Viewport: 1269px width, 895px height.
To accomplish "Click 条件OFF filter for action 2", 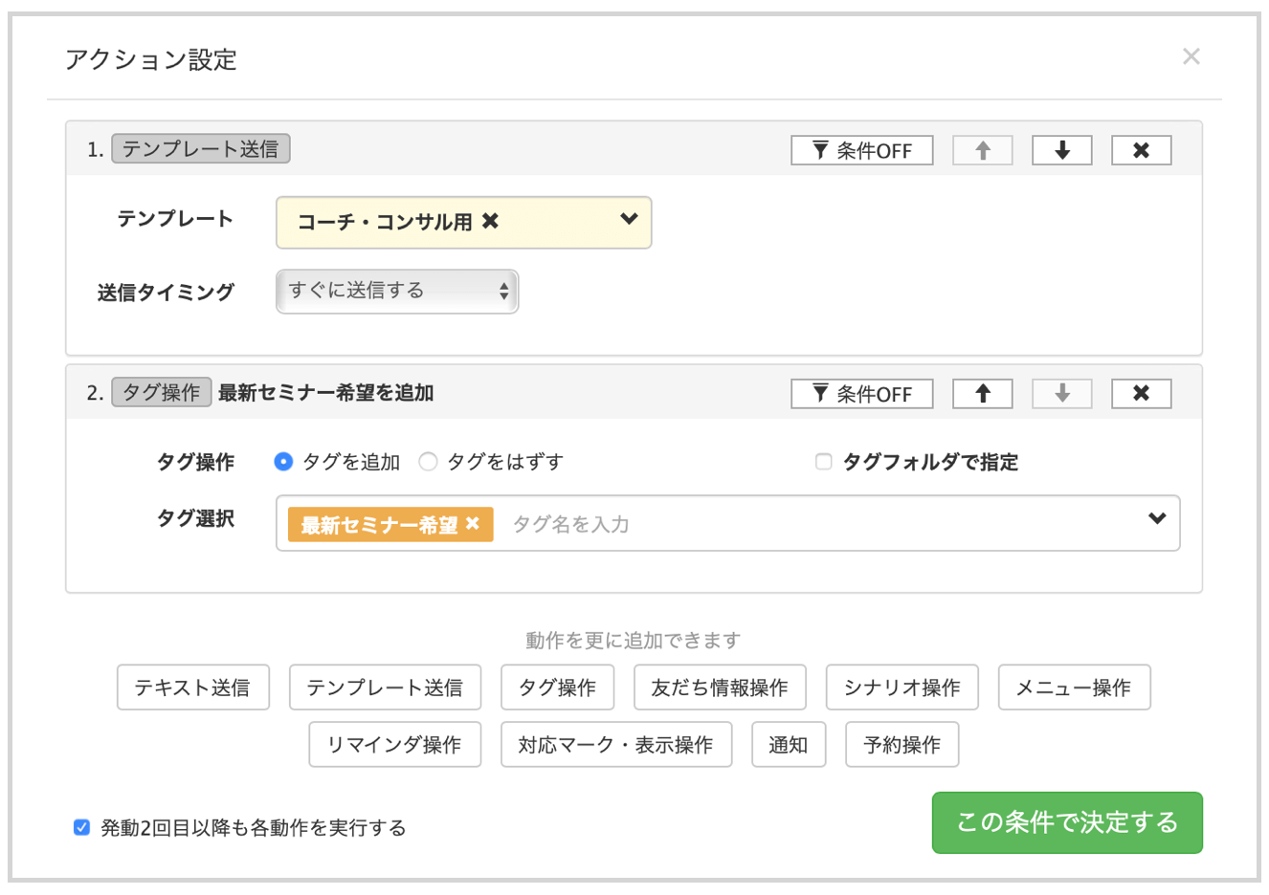I will click(861, 394).
